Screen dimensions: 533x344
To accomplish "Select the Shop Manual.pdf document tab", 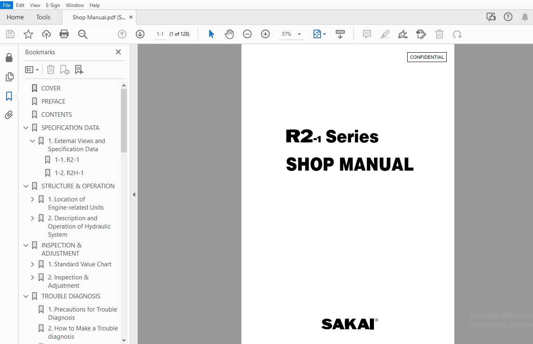I will [x=99, y=17].
